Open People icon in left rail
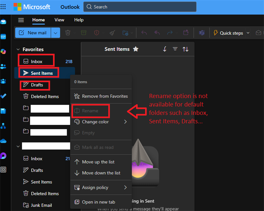264x211 pixels. (x=3, y=66)
